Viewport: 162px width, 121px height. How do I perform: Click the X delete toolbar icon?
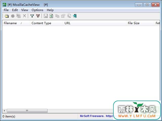[x=25, y=16]
